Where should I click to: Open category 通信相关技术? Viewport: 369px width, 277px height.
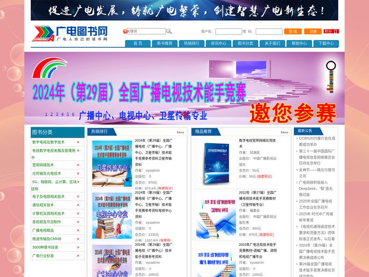point(43,205)
